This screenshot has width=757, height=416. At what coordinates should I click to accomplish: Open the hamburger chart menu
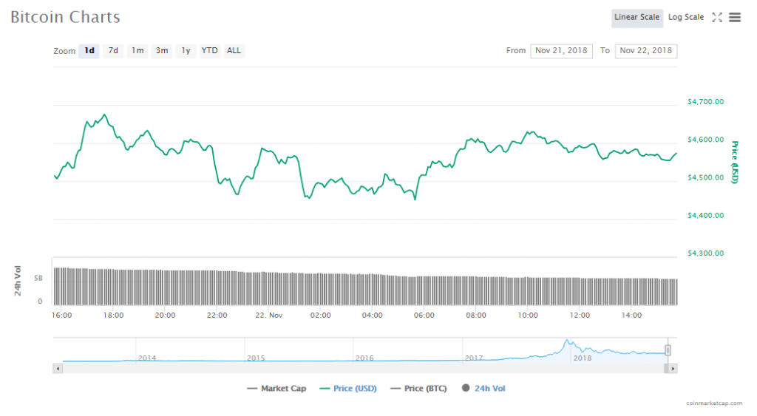[x=735, y=17]
